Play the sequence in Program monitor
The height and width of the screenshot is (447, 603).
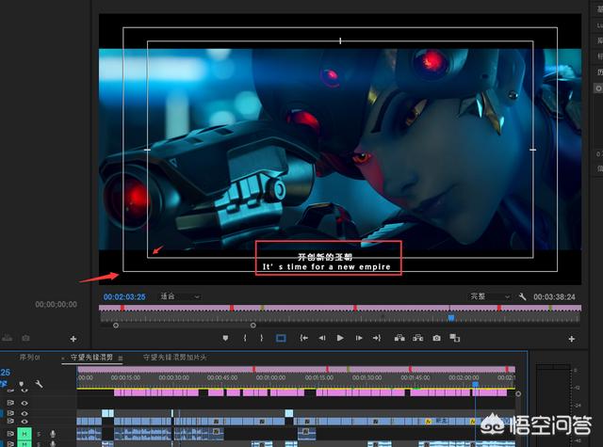(340, 338)
